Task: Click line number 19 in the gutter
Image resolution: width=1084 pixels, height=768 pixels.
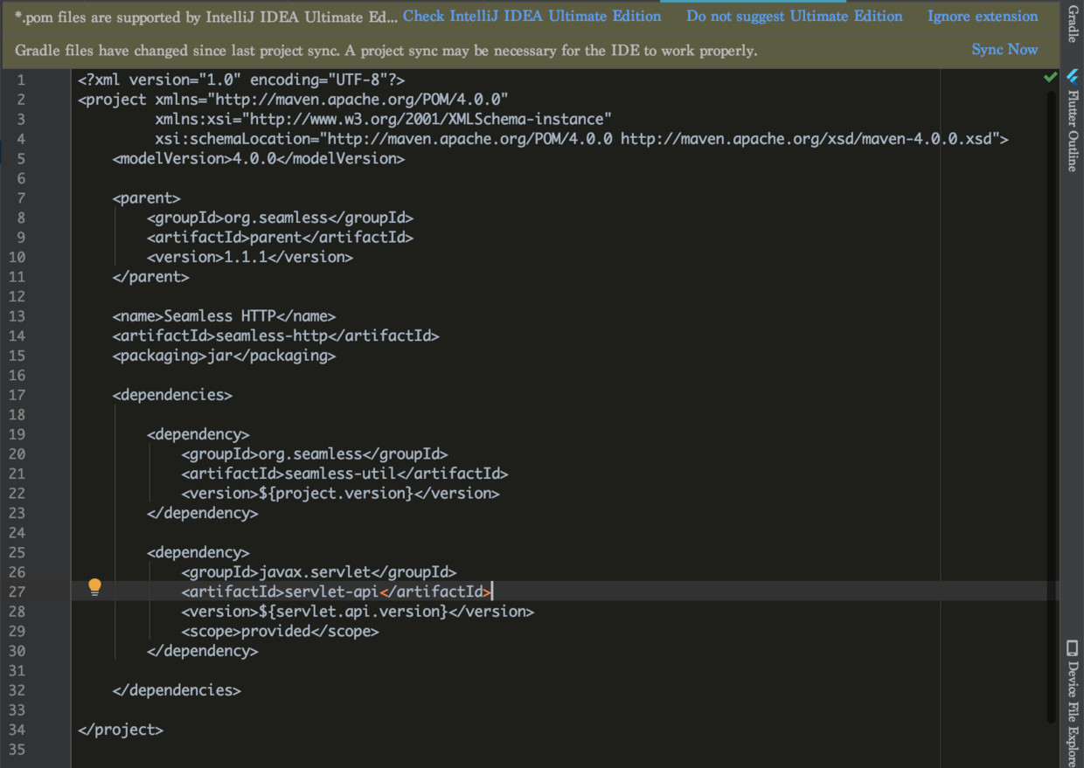Action: click(x=17, y=434)
